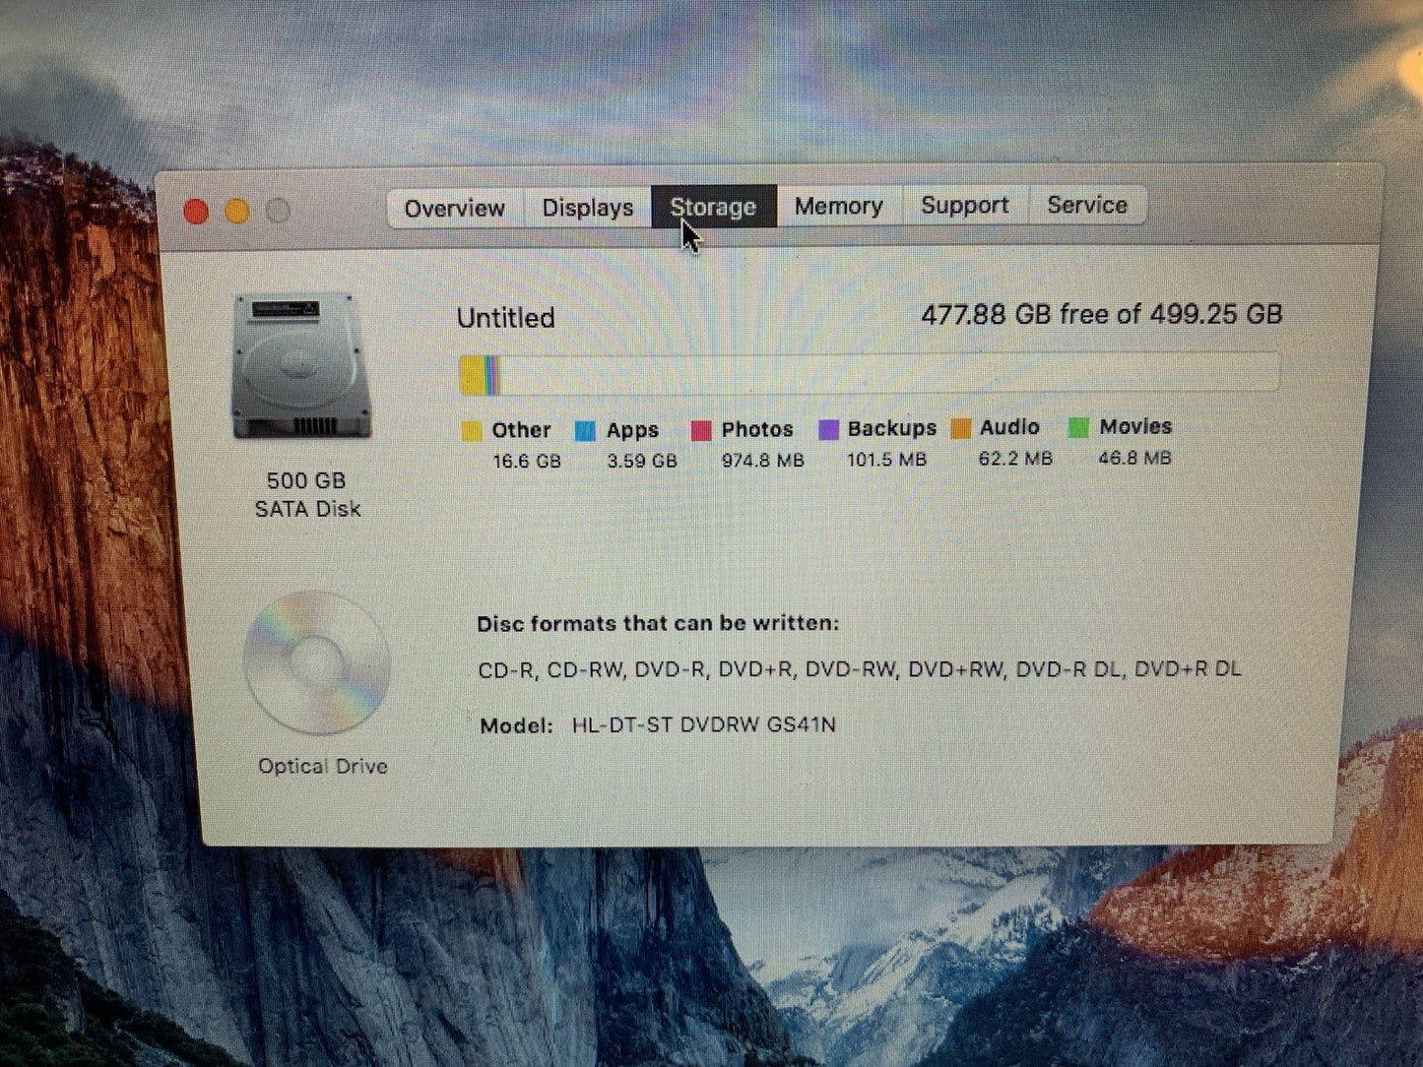Click the HL-DT-ST DVDRW GS41N model text
The height and width of the screenshot is (1067, 1423).
point(703,725)
